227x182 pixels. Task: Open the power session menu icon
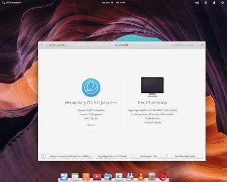coord(222,2)
